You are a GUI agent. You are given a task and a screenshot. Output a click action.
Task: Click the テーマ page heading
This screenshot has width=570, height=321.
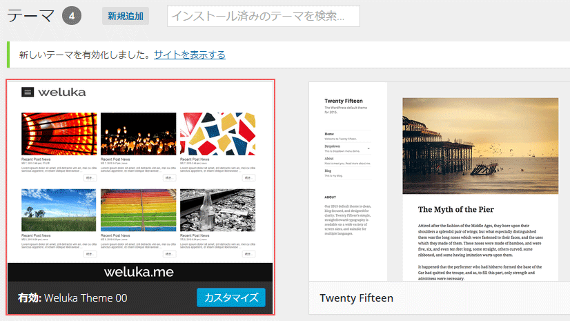(31, 16)
